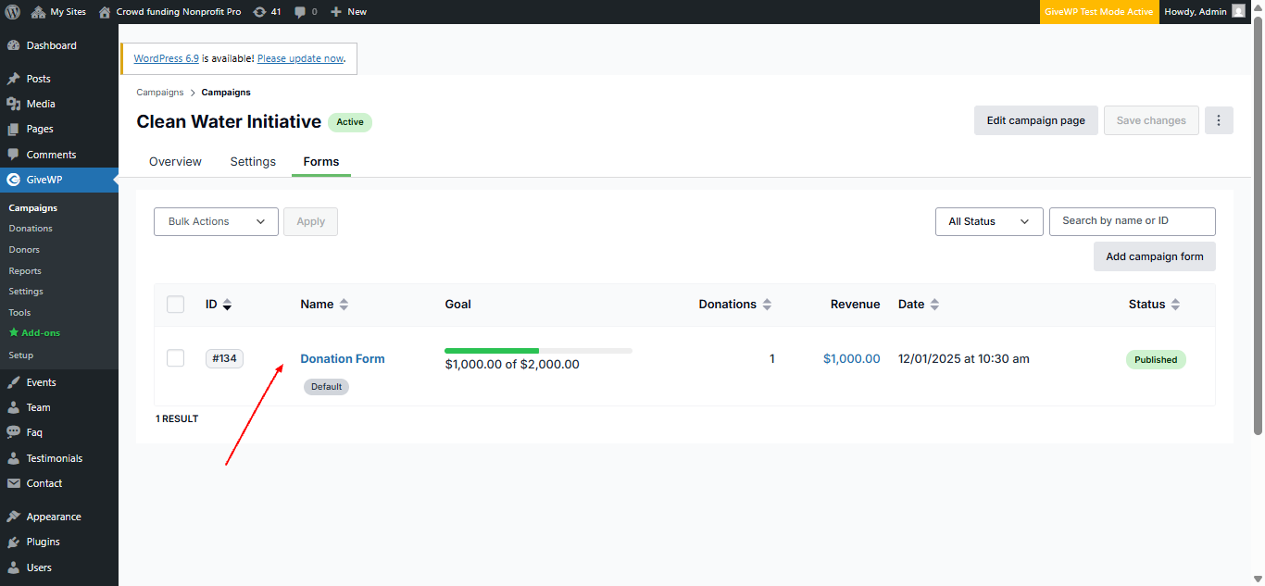Open Plugins from the sidebar icon
This screenshot has height=586, width=1265.
point(13,542)
